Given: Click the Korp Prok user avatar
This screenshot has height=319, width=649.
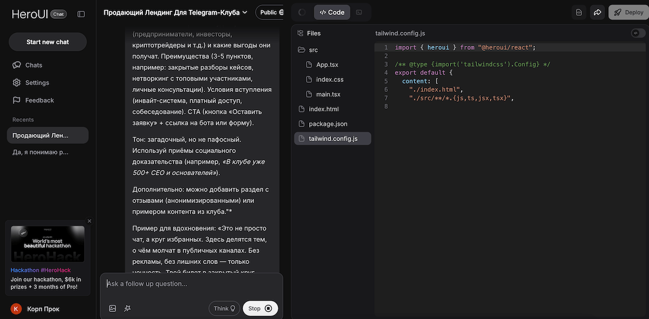Looking at the screenshot, I should point(16,309).
